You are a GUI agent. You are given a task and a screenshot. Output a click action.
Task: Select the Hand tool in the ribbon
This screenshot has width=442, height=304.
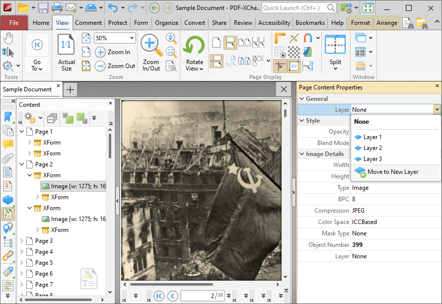tap(8, 38)
